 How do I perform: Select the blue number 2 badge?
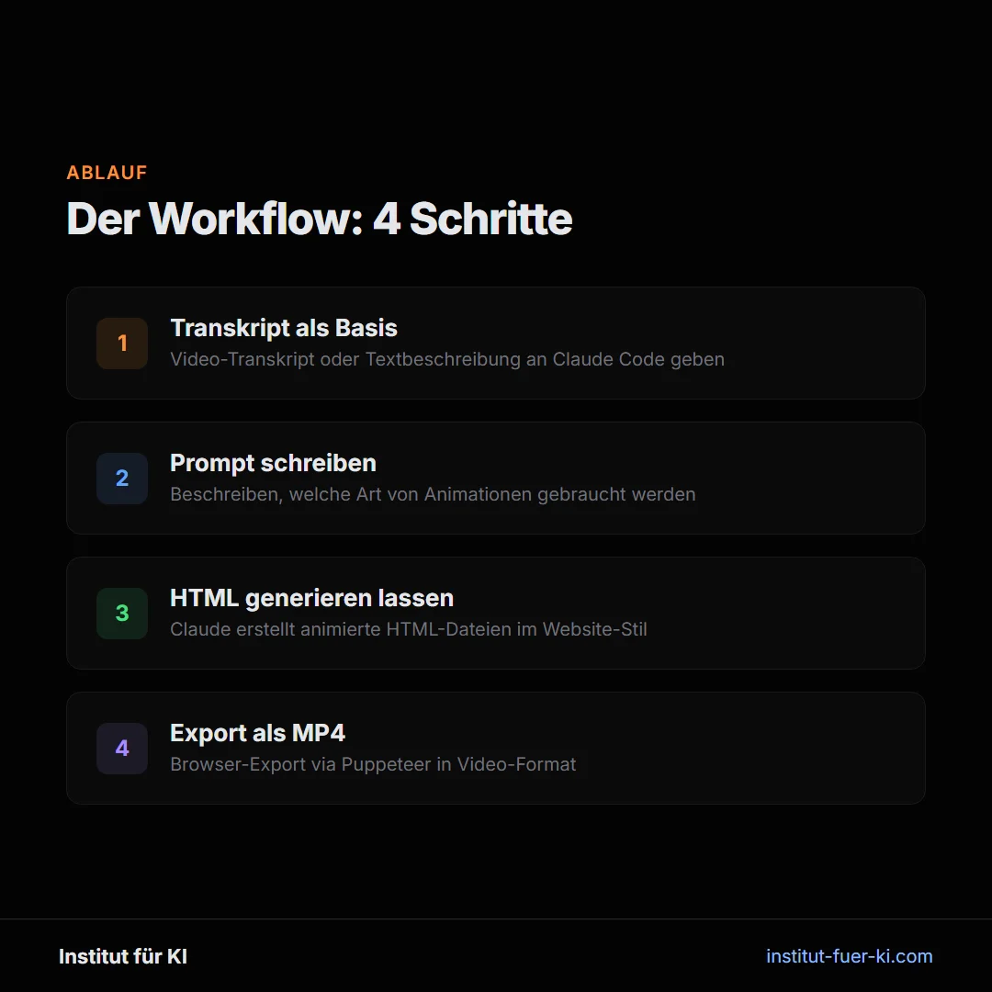[x=121, y=478]
